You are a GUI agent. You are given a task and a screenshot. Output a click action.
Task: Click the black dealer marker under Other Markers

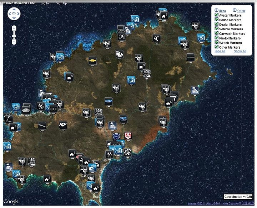[x=191, y=58]
